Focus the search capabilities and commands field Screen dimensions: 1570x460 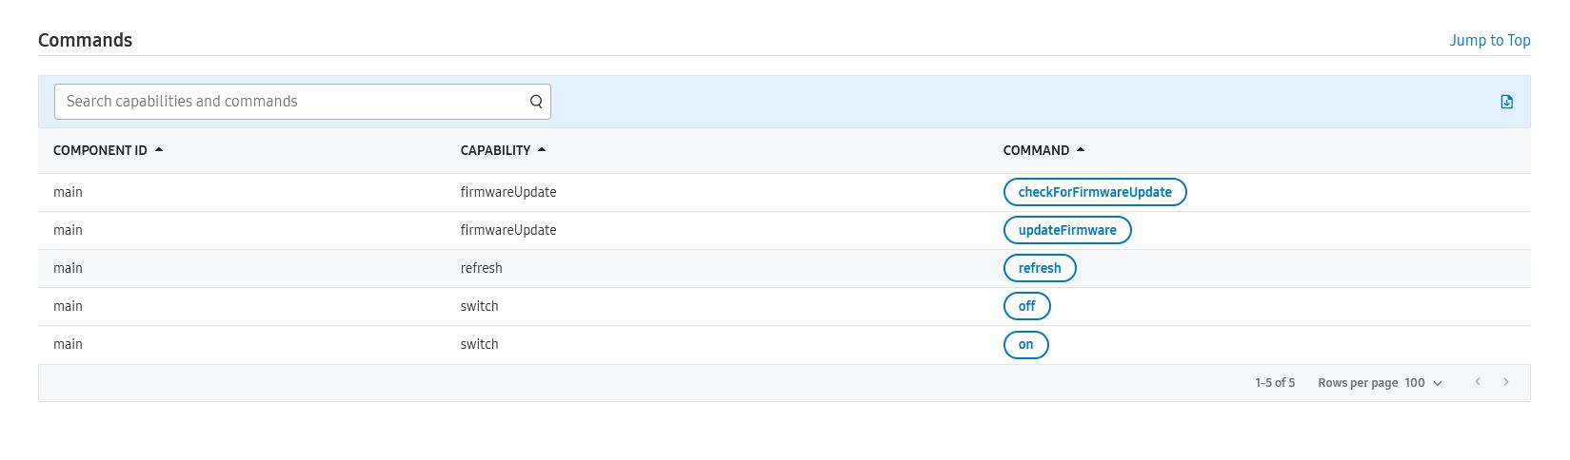coord(290,102)
